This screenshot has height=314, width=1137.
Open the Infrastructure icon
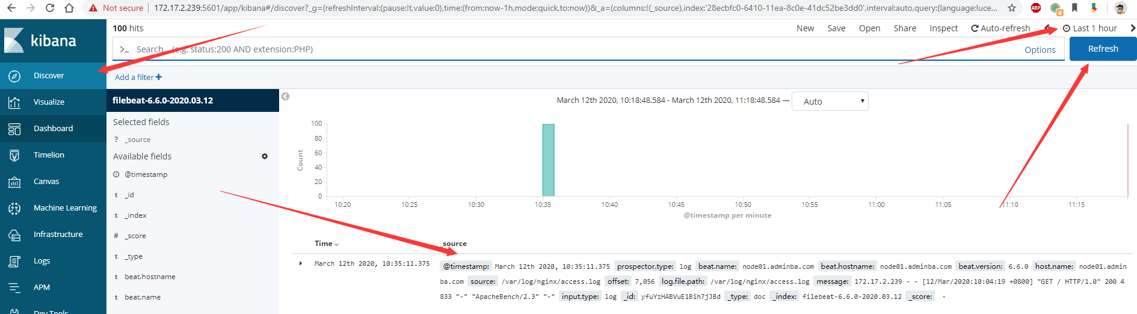[x=14, y=235]
